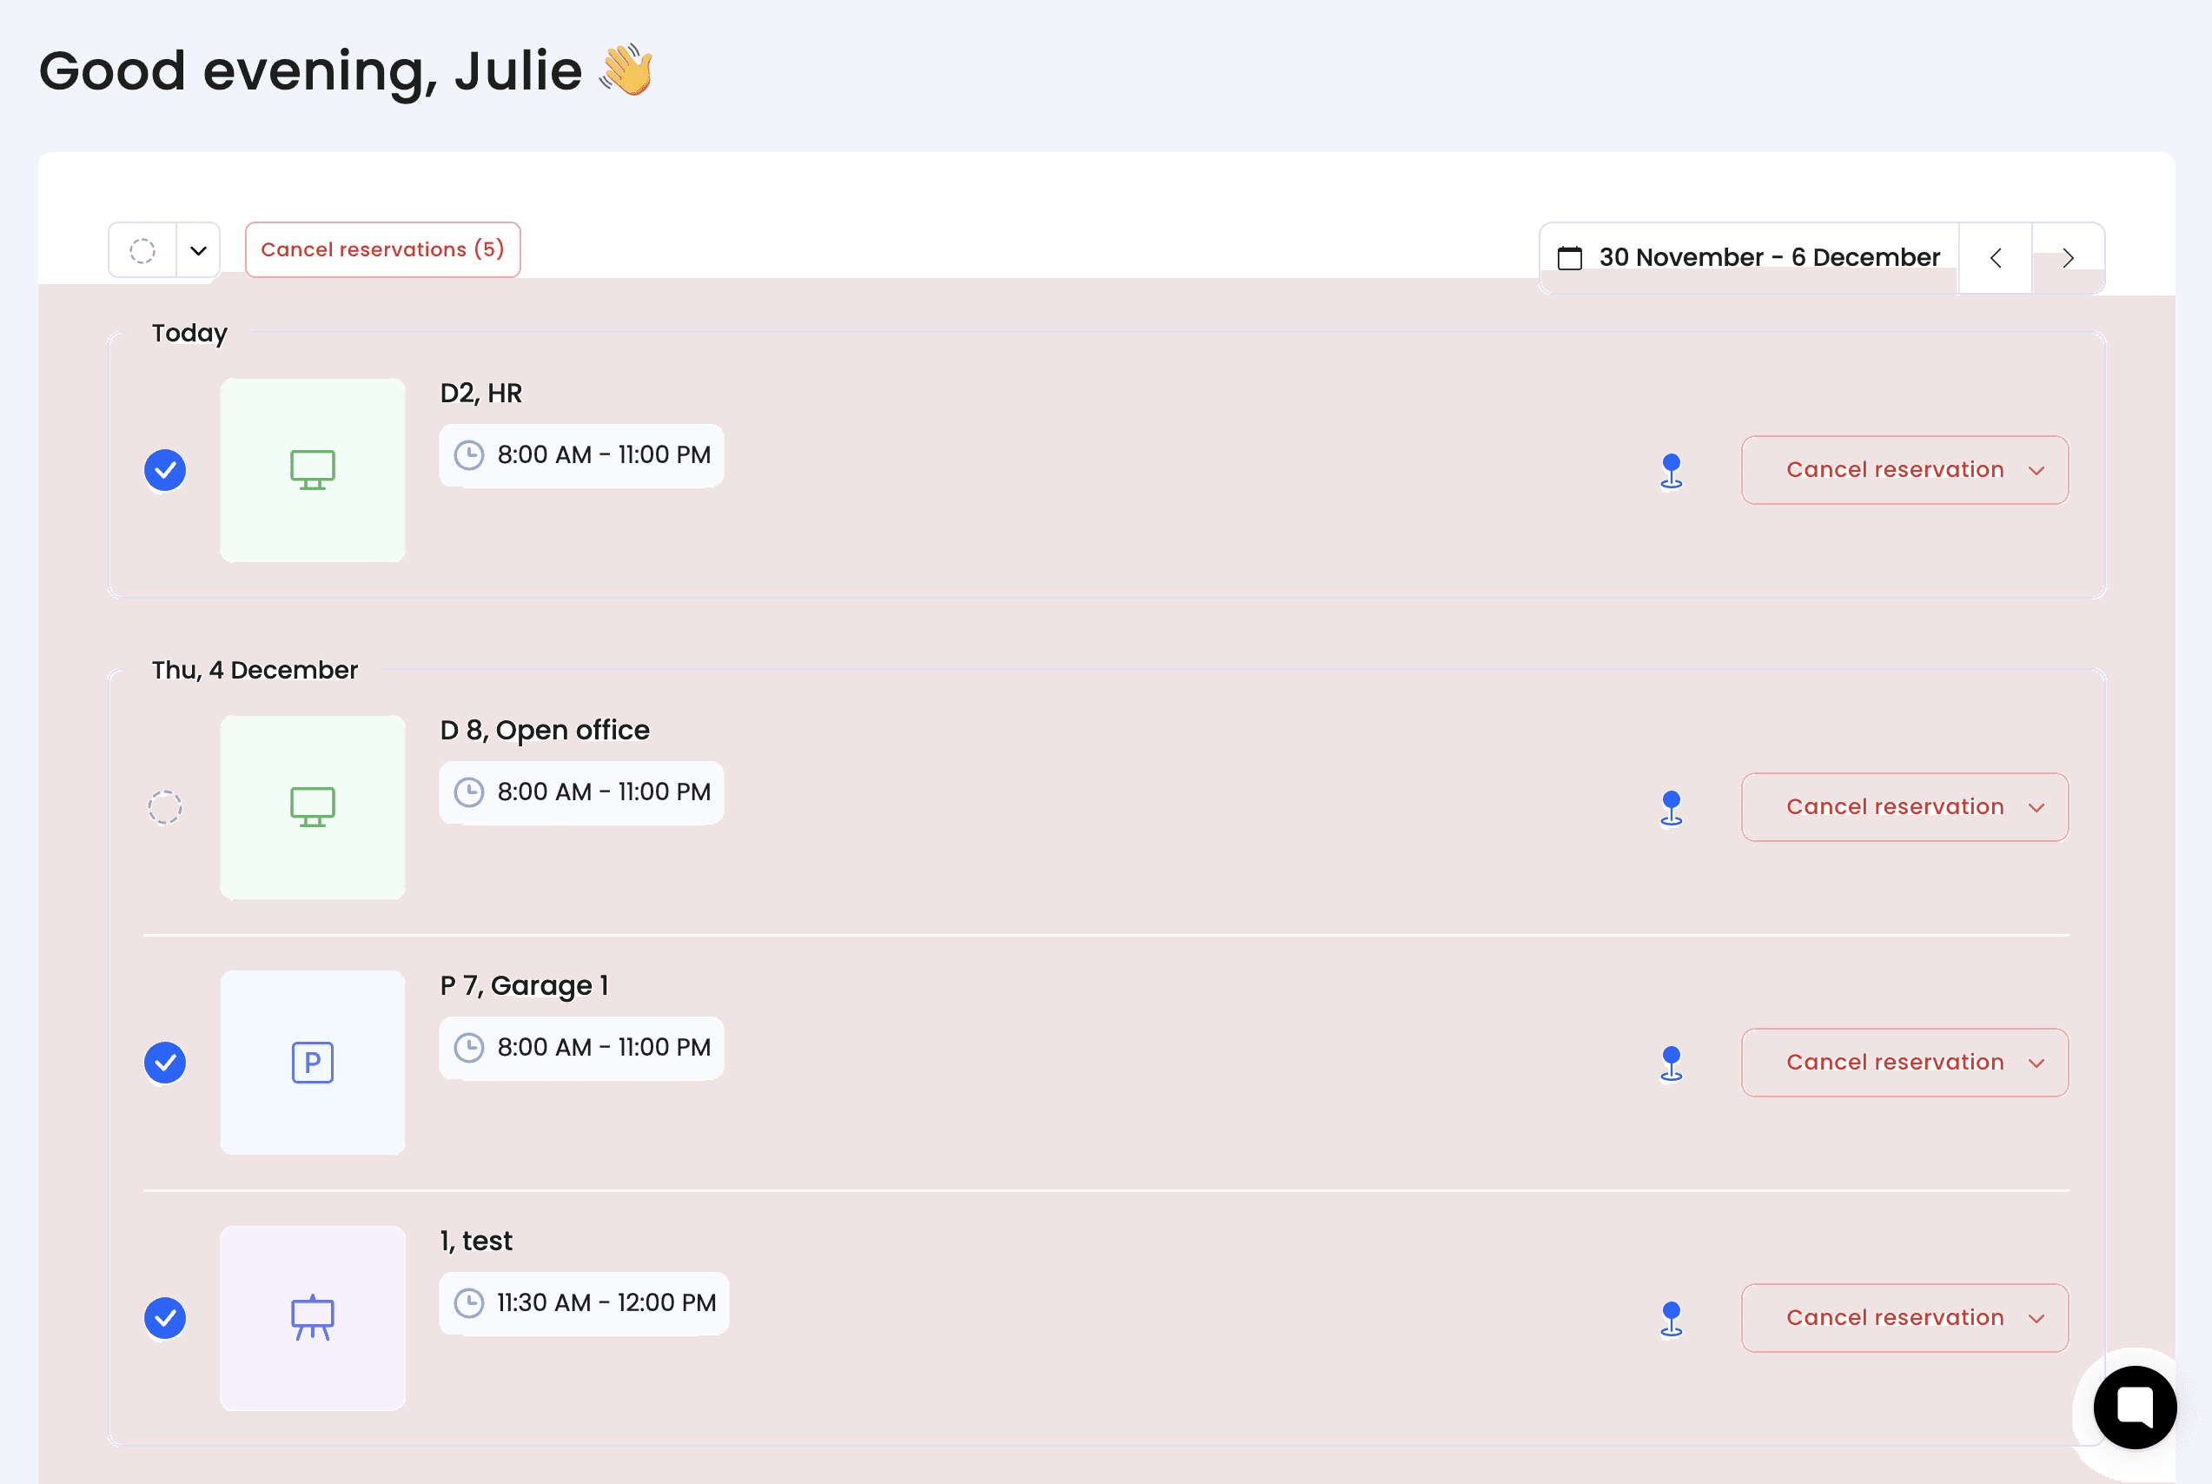Screen dimensions: 2212x1484
Task: Go to previous week arrow
Action: click(x=1996, y=257)
